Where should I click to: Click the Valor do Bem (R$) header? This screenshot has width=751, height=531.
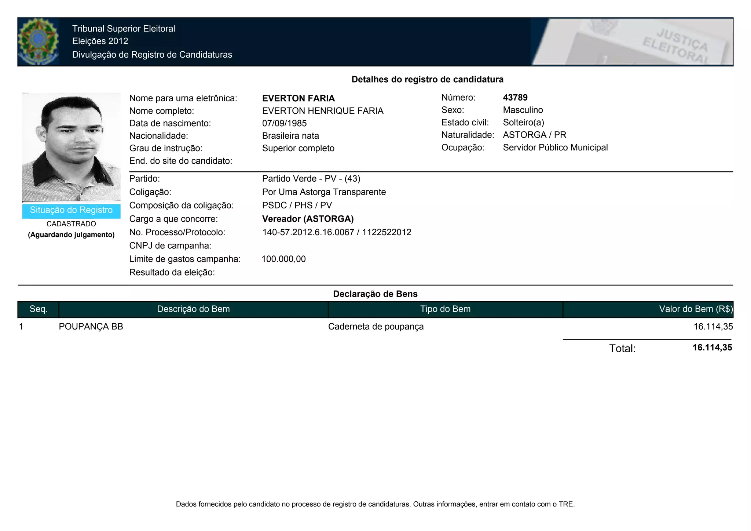695,309
